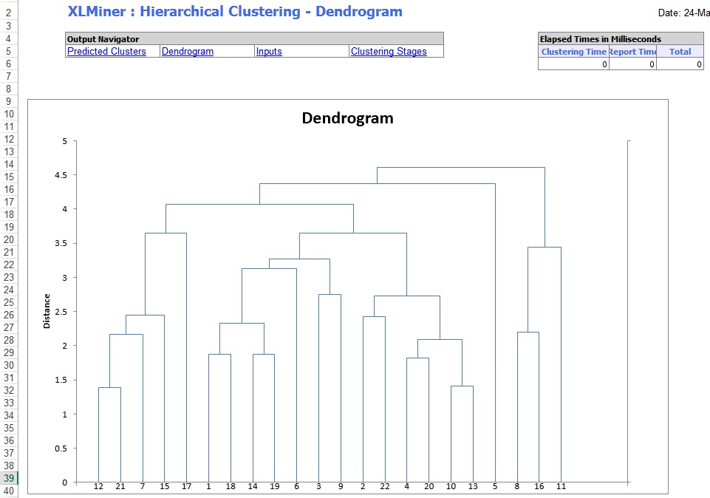Click the 4.5 tick label on the vertical axis
710x498 pixels.
[x=61, y=175]
